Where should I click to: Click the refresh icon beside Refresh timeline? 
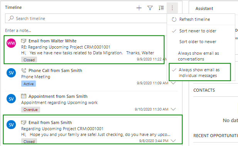pos(174,19)
